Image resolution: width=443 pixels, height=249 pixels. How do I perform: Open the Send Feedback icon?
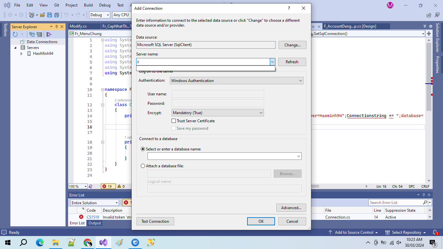pos(437,15)
